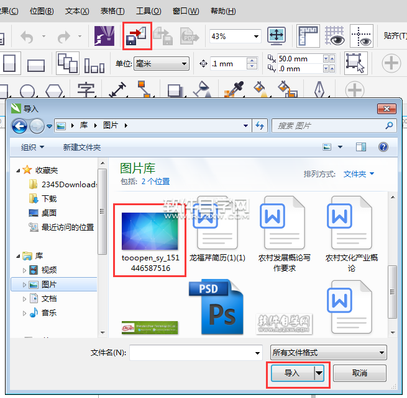Viewport: 407px width, 398px height.
Task: Open the 组织 dropdown menu
Action: coord(32,148)
